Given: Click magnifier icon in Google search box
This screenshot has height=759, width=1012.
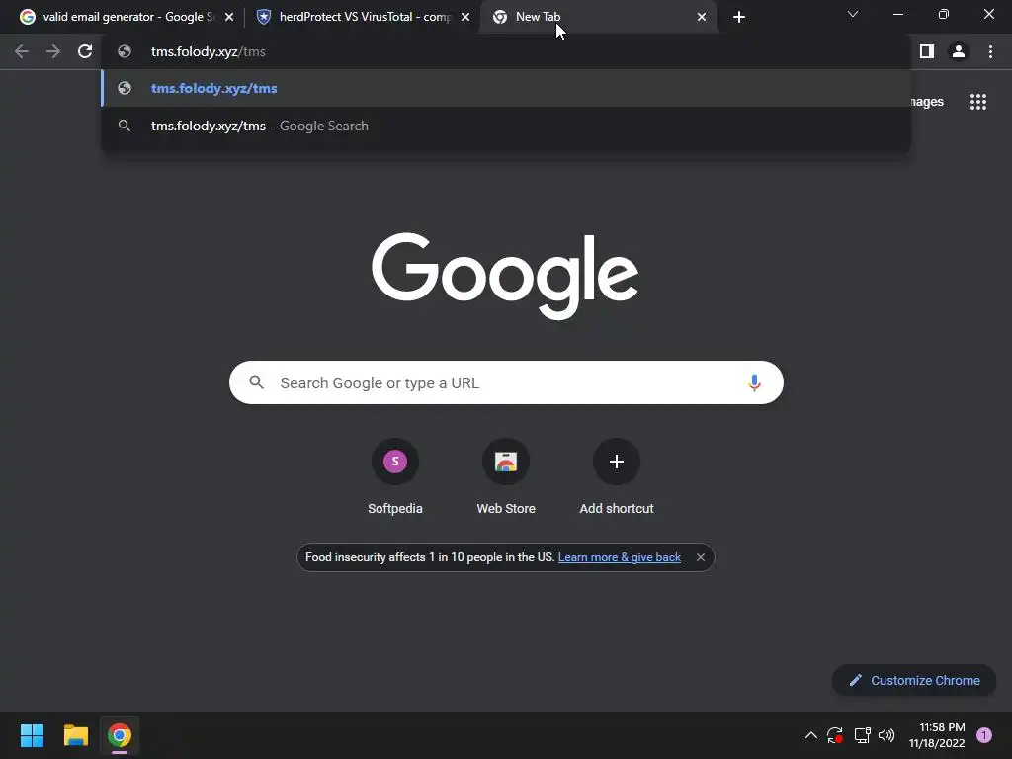Looking at the screenshot, I should point(257,382).
